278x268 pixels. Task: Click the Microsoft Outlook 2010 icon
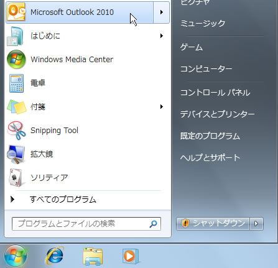[x=16, y=12]
